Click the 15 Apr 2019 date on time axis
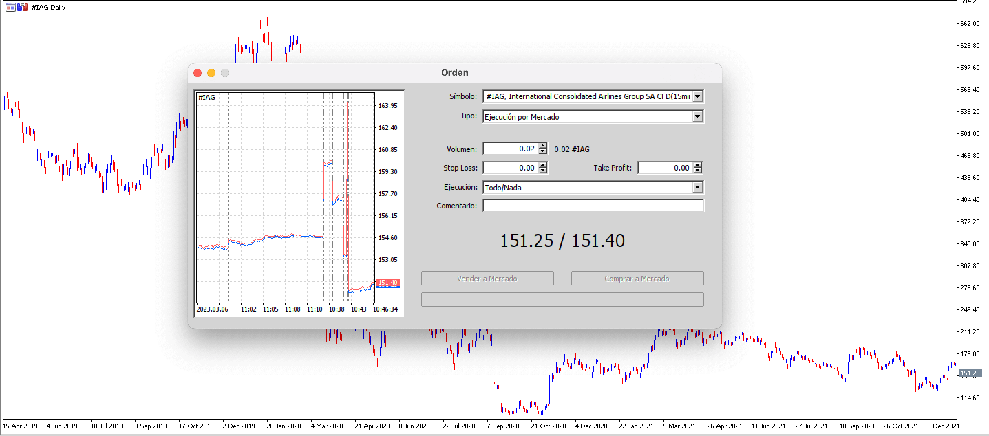 point(20,426)
